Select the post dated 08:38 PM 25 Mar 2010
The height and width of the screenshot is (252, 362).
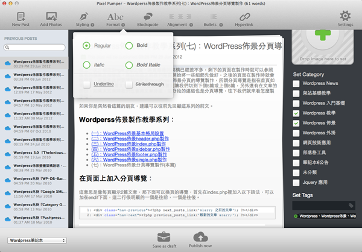click(x=34, y=168)
